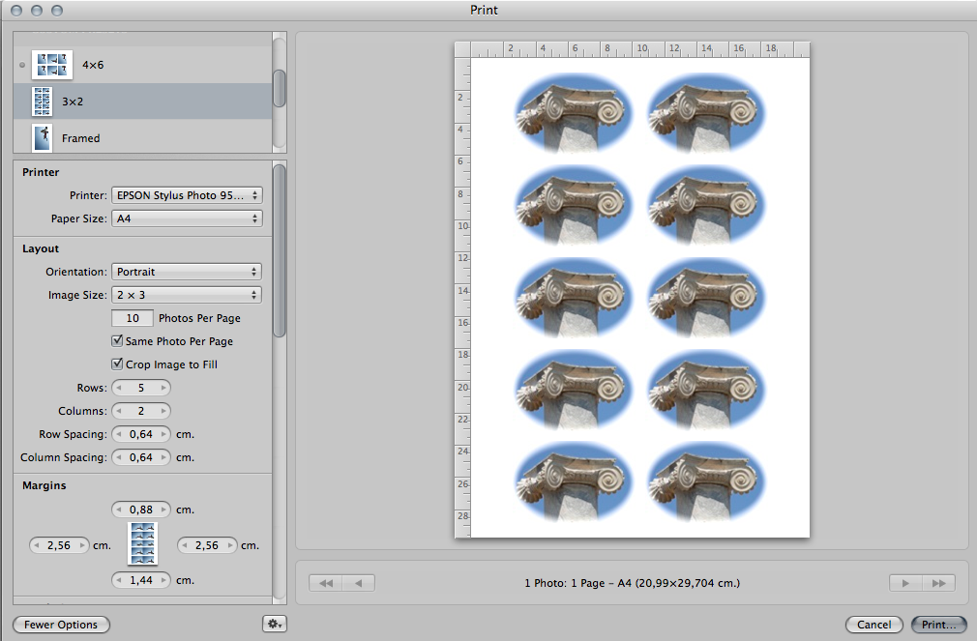This screenshot has width=977, height=641.
Task: Increase the Column Spacing value
Action: (x=163, y=457)
